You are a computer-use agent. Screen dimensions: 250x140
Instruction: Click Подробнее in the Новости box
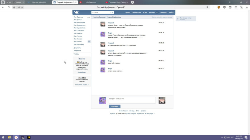click(82, 72)
